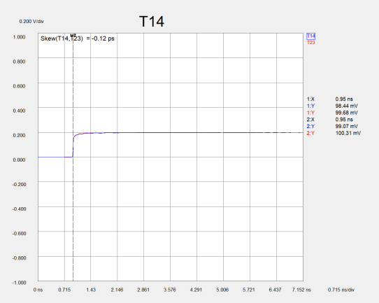Click the 0.200 V/div scale label
379x303 pixels.
[31, 22]
